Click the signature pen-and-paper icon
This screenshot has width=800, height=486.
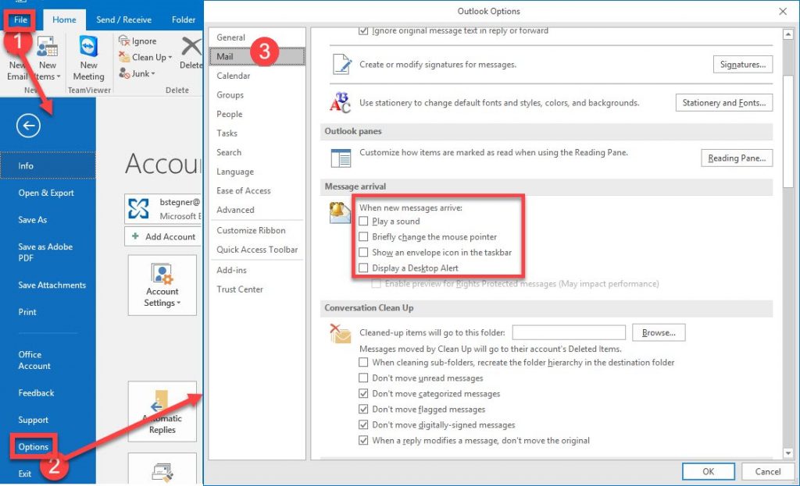point(341,65)
